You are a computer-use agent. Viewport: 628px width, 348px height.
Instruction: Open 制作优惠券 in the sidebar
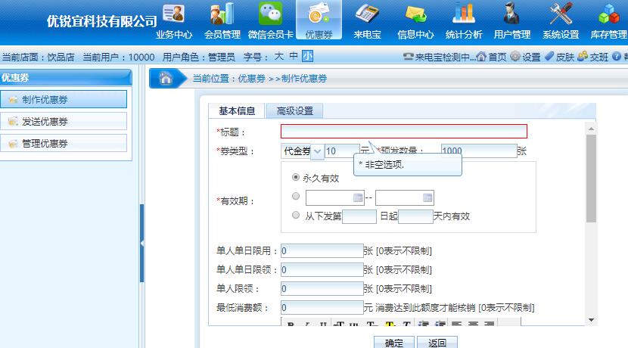(x=64, y=99)
